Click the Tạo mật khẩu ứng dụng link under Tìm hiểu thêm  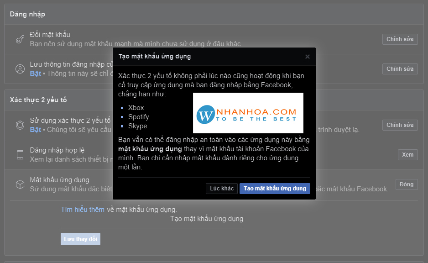[207, 219]
